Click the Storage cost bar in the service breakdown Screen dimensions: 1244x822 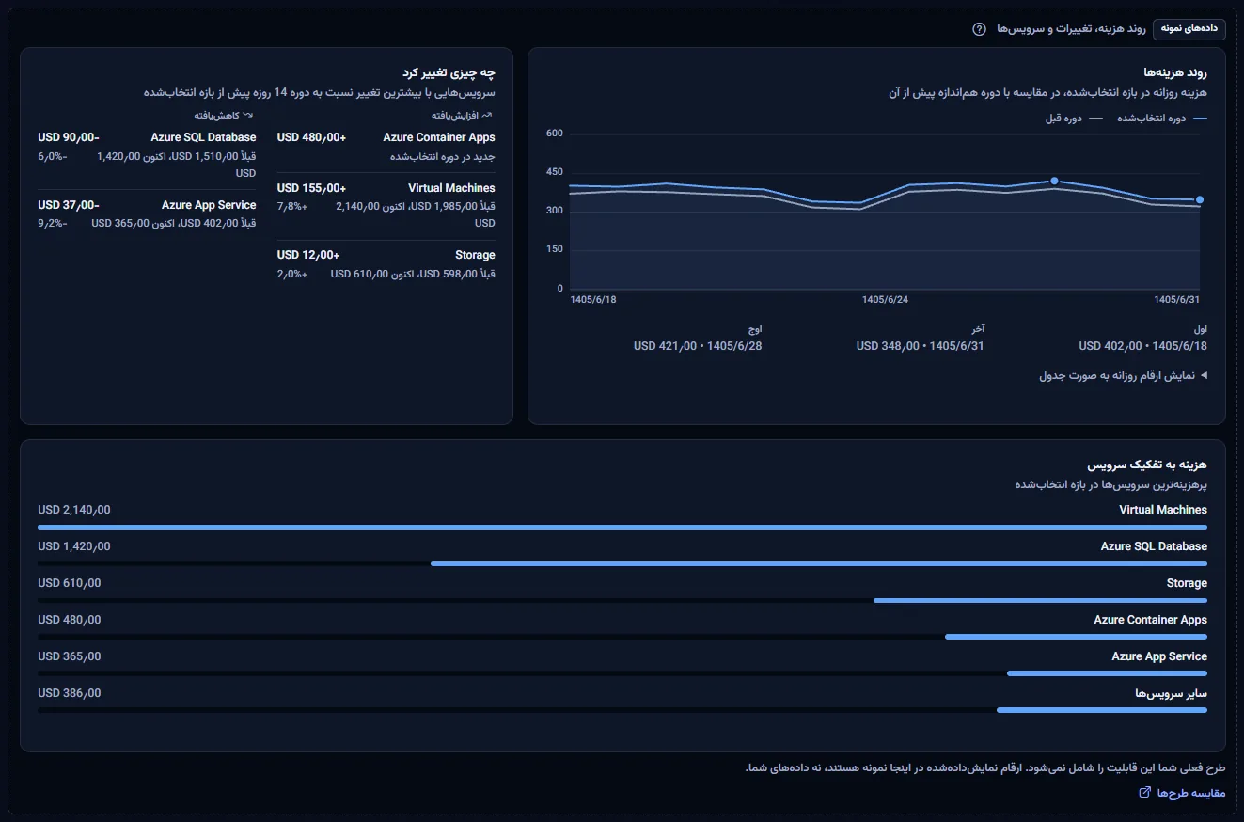tap(1040, 601)
